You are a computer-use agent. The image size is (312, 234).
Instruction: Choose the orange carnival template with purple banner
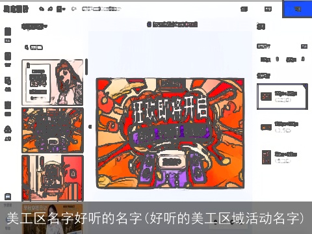coord(53,130)
